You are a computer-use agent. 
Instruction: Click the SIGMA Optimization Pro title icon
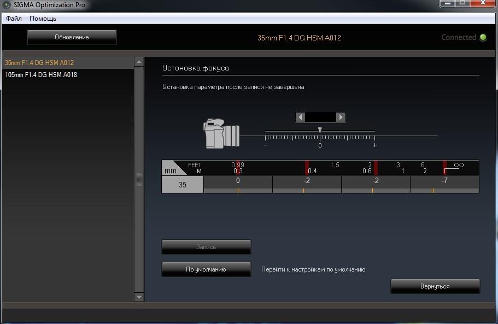tap(6, 5)
